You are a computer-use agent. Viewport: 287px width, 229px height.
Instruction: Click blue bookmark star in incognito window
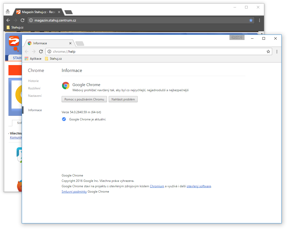tap(251, 20)
